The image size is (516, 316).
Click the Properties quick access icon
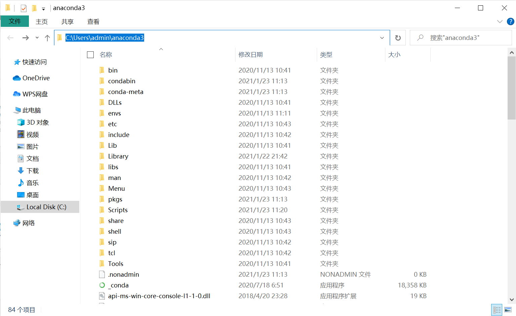point(24,8)
